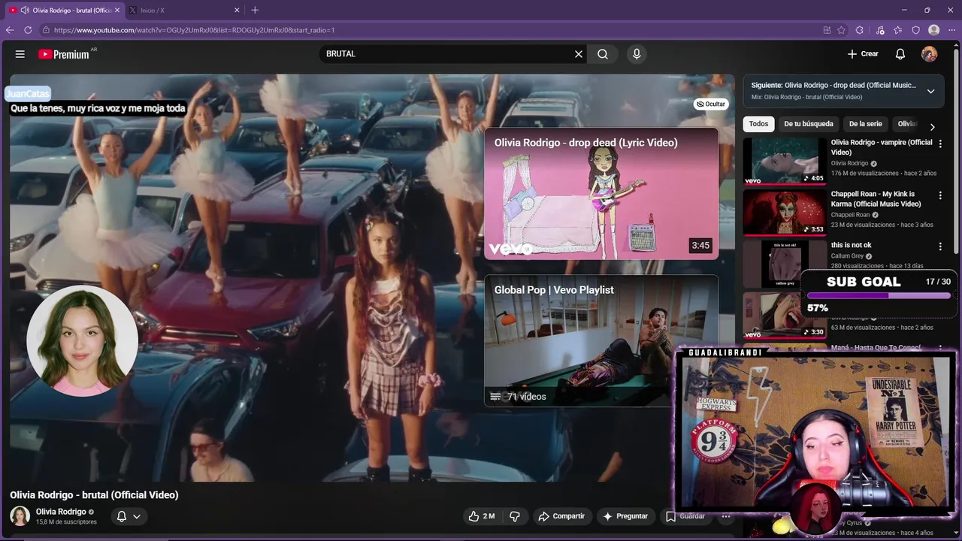Image resolution: width=962 pixels, height=541 pixels.
Task: Open Global Pop Vevo Playlist card
Action: tap(601, 341)
